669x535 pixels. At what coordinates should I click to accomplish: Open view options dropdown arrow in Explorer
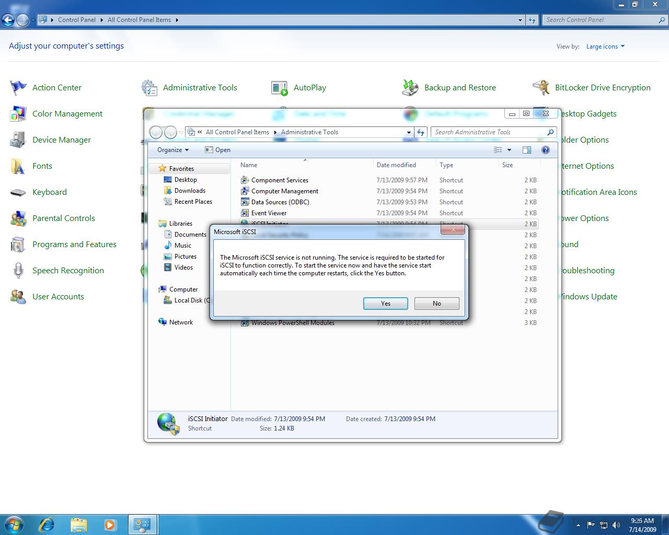pyautogui.click(x=509, y=150)
